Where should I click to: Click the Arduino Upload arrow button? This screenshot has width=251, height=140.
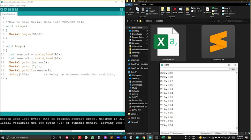coord(5,9)
